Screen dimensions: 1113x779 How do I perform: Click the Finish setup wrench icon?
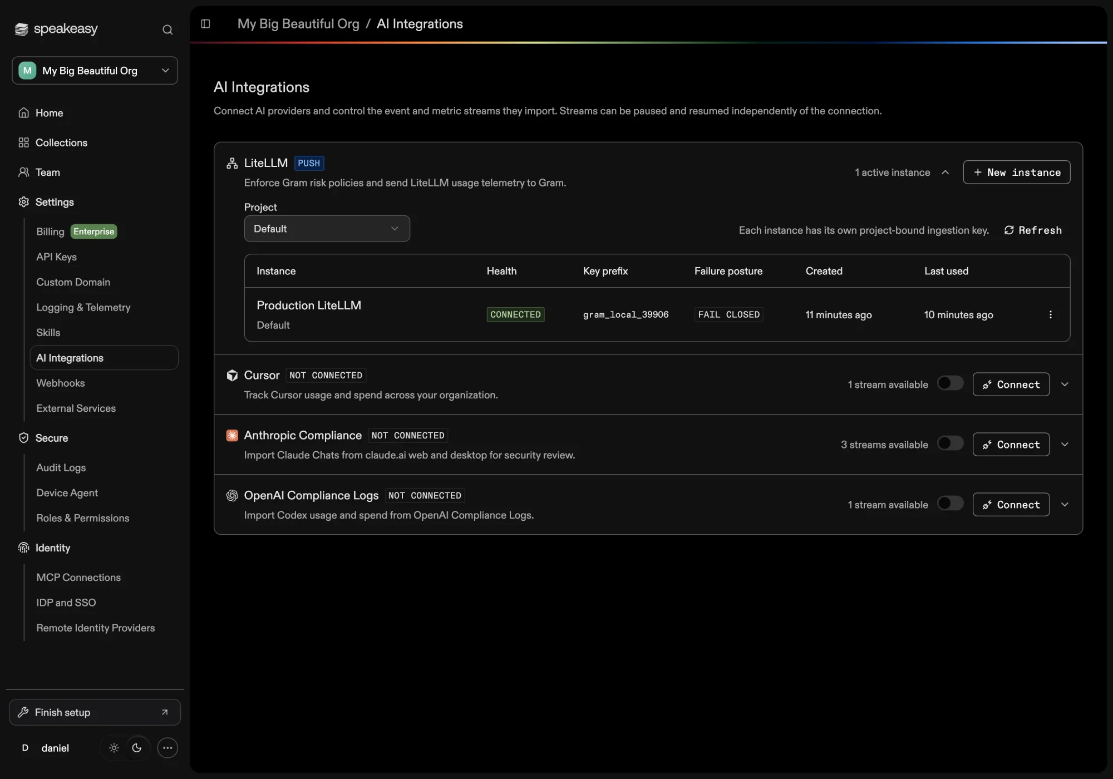(x=23, y=712)
